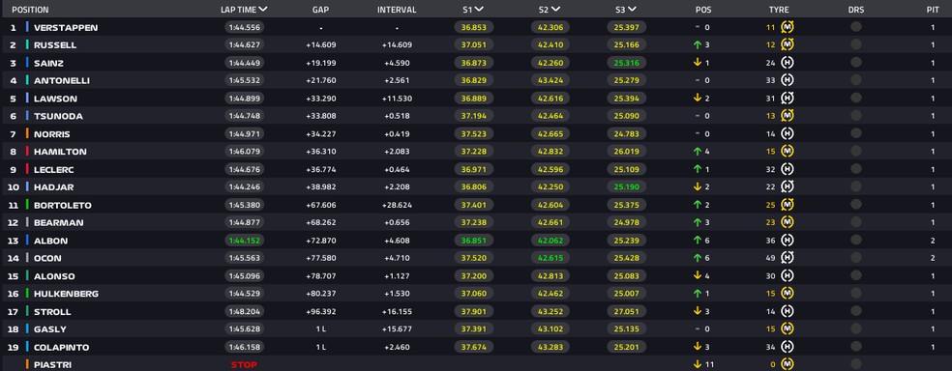
Task: Click Piastri's red STOP status
Action: 244,365
